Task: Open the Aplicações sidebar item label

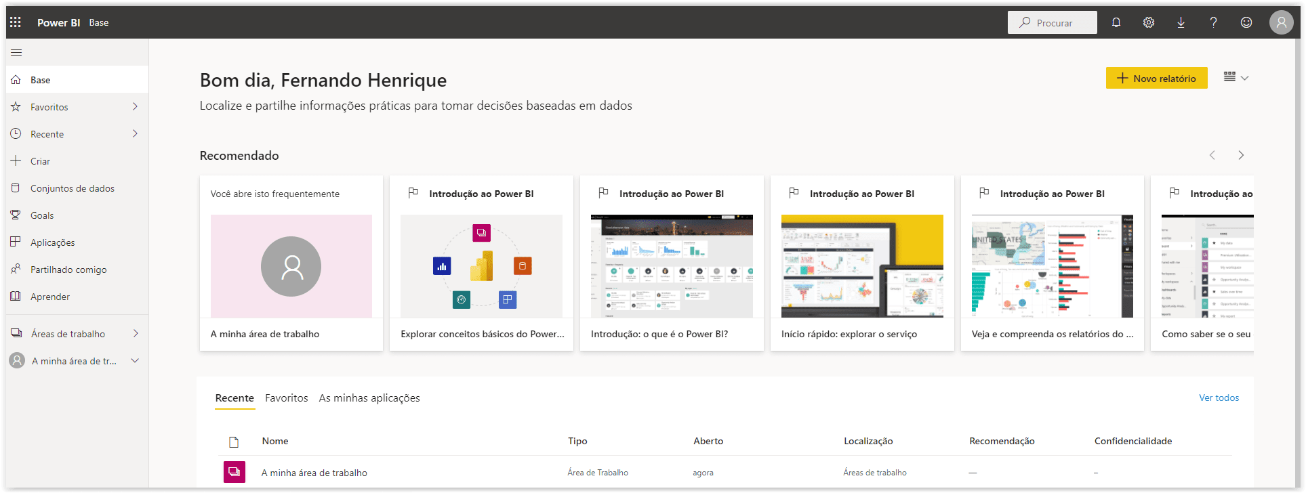Action: pyautogui.click(x=53, y=242)
